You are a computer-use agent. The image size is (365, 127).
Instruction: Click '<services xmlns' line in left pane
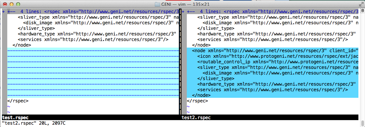click(93, 39)
